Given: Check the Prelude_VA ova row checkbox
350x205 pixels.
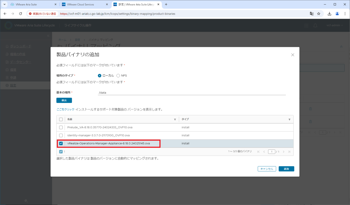Looking at the screenshot, I should click(61, 127).
